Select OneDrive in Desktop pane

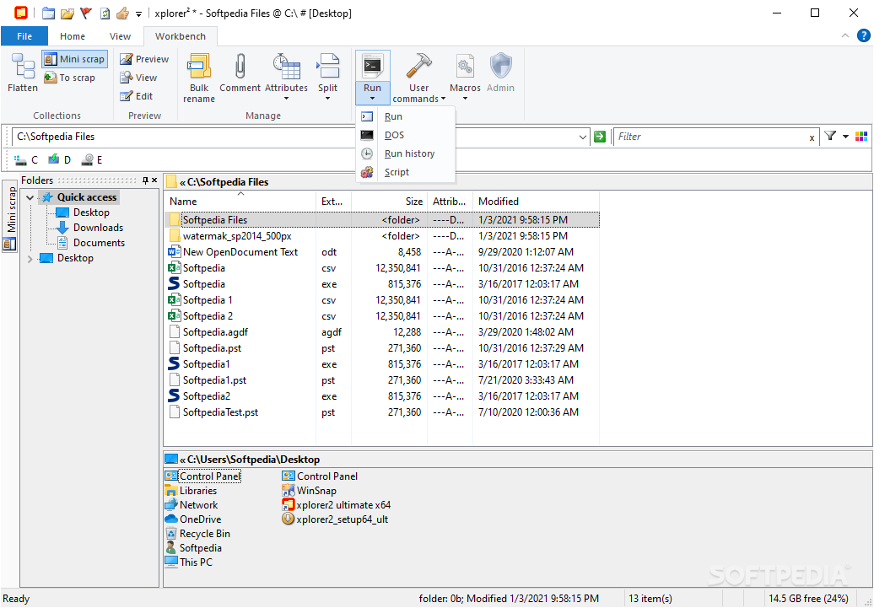point(193,519)
